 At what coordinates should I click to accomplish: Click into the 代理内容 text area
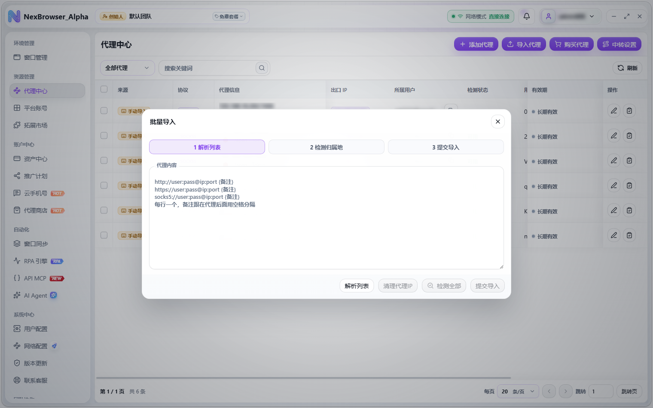(326, 218)
